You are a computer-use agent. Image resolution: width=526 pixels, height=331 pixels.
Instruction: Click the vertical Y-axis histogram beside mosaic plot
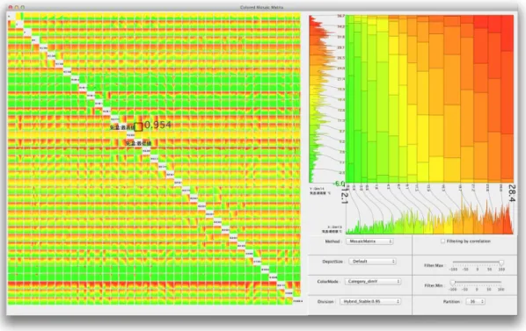tap(322, 98)
